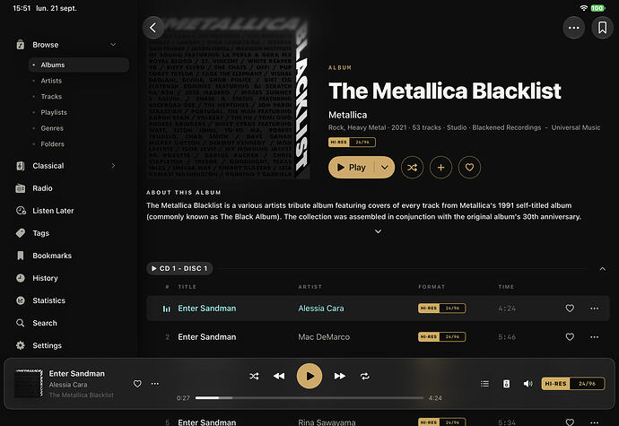The height and width of the screenshot is (426, 619).
Task: Click now playing album thumbnail
Action: 29,383
